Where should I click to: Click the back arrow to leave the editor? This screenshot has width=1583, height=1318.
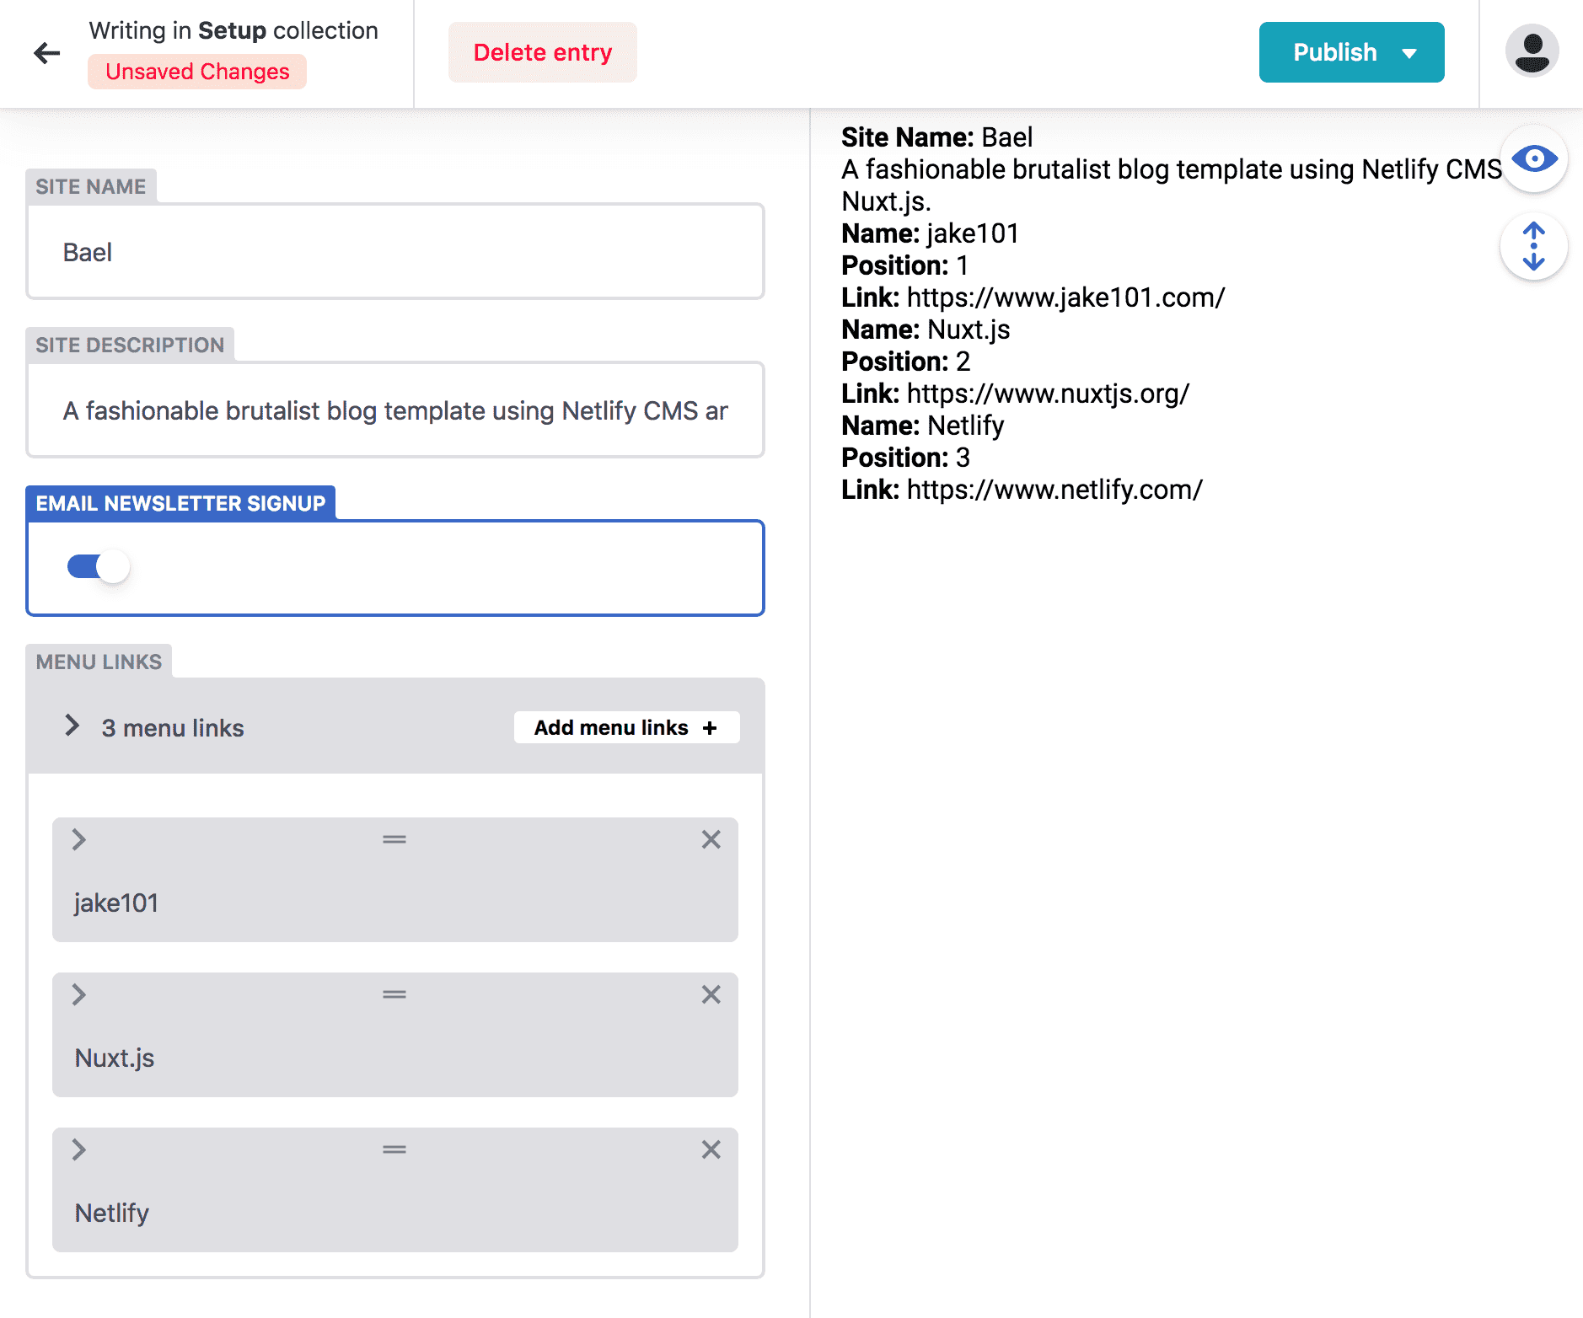(47, 52)
